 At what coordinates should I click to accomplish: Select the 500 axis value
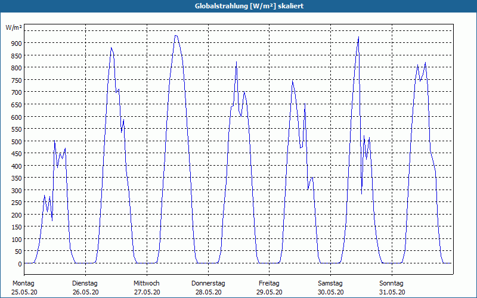(x=16, y=142)
